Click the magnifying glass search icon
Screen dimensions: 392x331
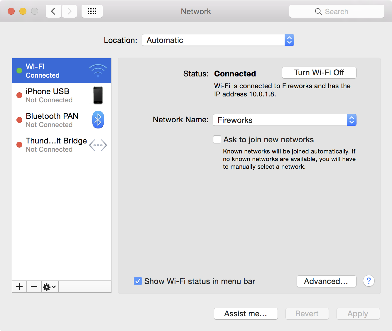click(x=318, y=11)
